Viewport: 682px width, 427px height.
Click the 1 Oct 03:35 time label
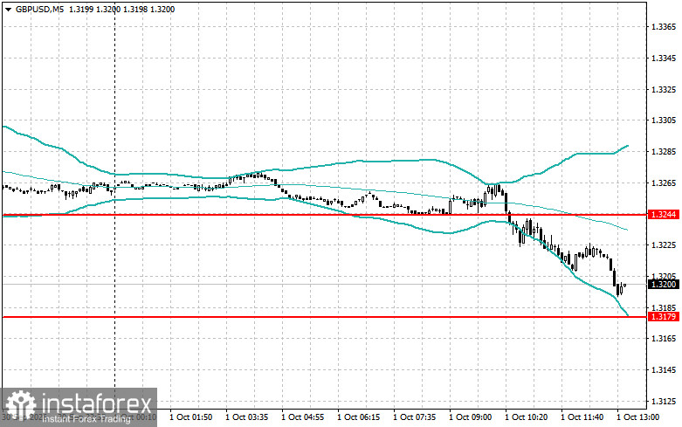click(x=246, y=417)
